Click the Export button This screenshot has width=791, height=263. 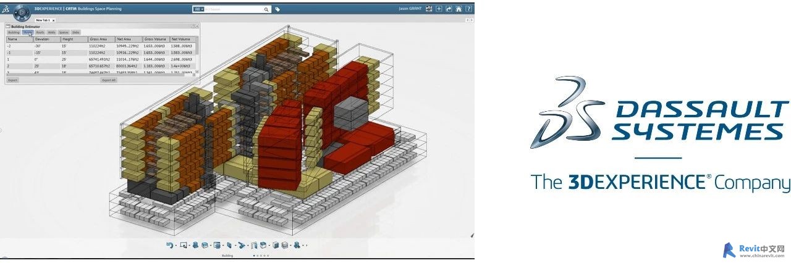click(x=12, y=80)
